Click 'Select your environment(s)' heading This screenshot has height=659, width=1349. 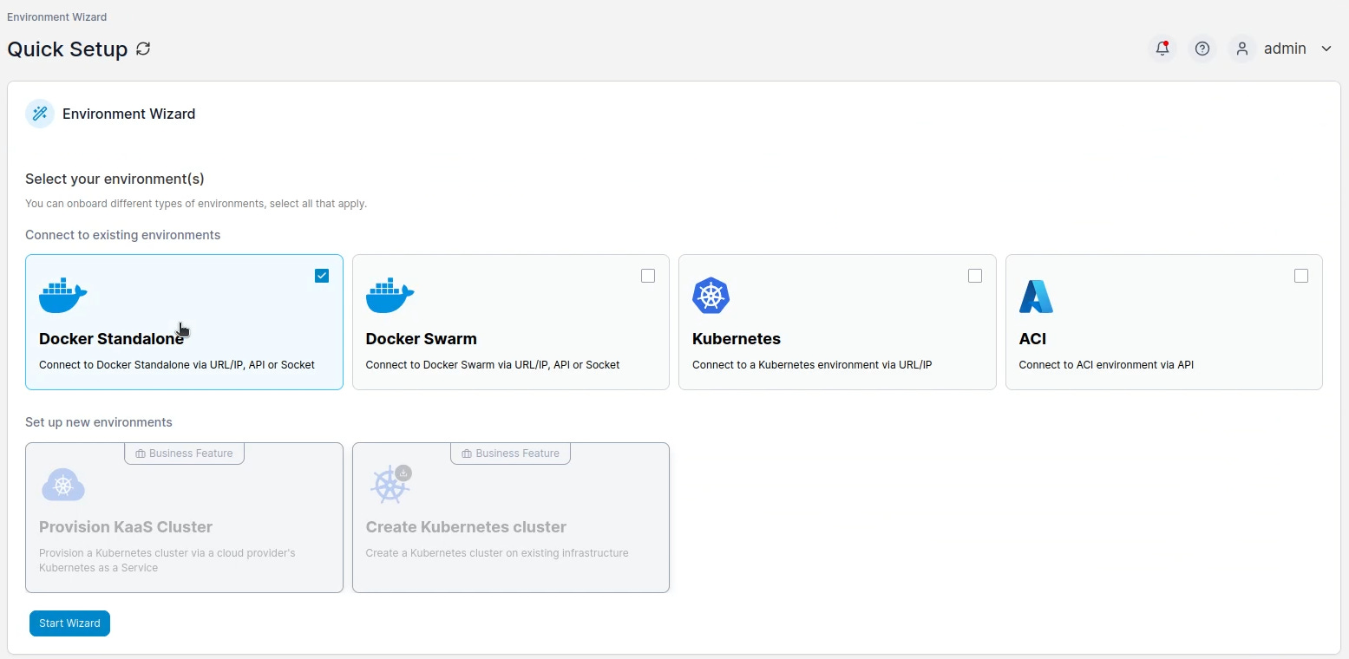(115, 179)
